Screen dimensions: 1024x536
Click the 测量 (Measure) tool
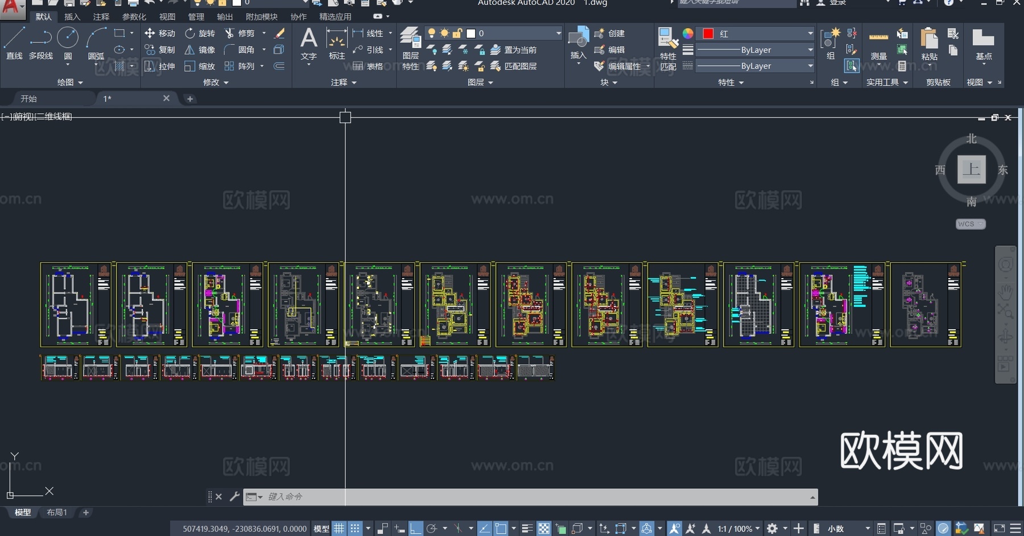point(878,43)
